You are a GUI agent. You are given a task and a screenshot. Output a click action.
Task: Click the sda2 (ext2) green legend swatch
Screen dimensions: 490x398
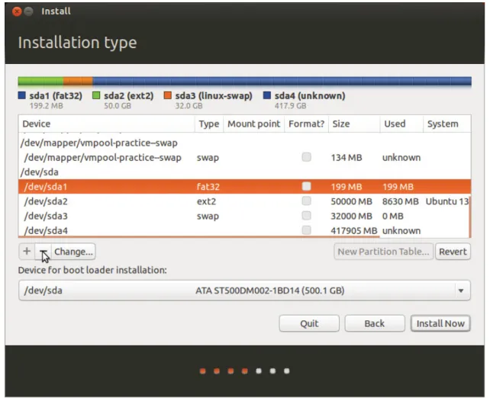tap(96, 95)
